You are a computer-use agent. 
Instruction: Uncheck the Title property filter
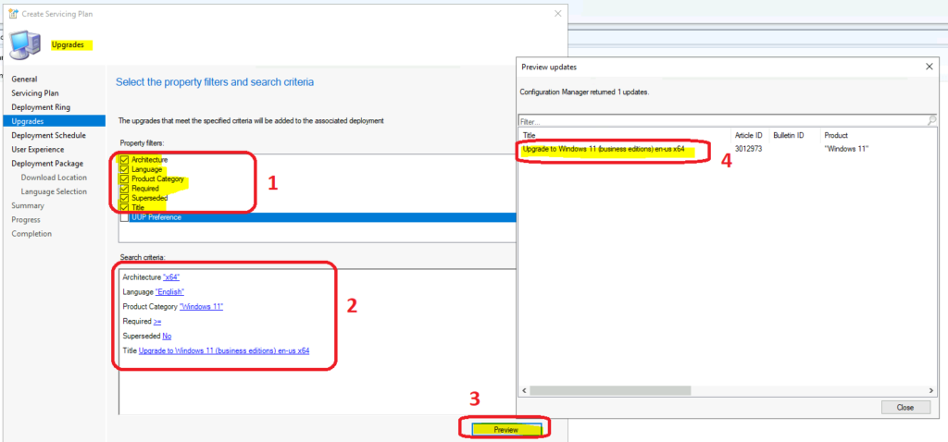[125, 208]
